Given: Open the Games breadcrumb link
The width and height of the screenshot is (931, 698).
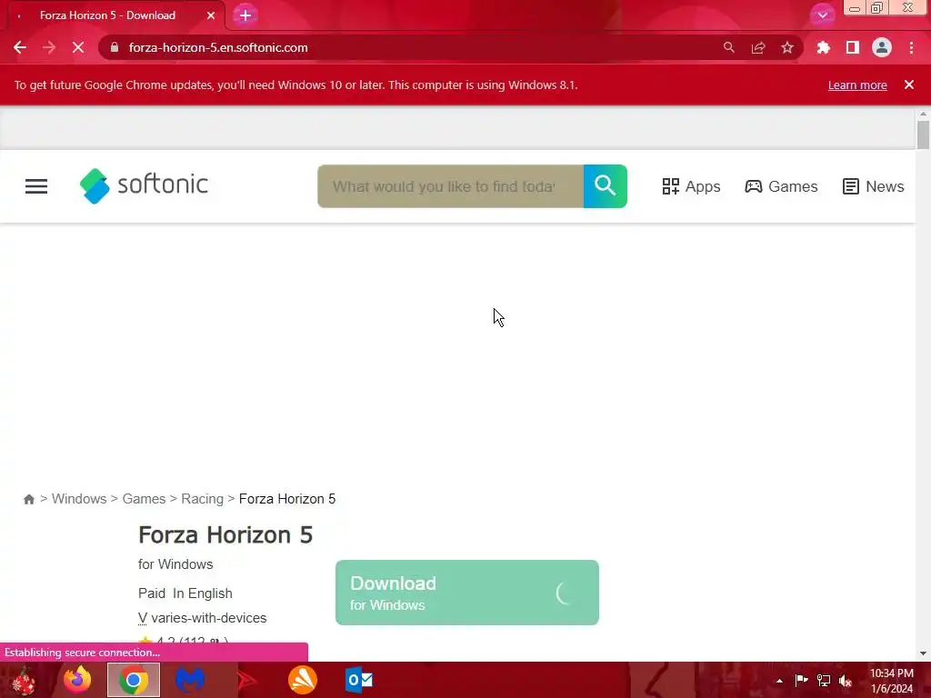Looking at the screenshot, I should tap(144, 499).
